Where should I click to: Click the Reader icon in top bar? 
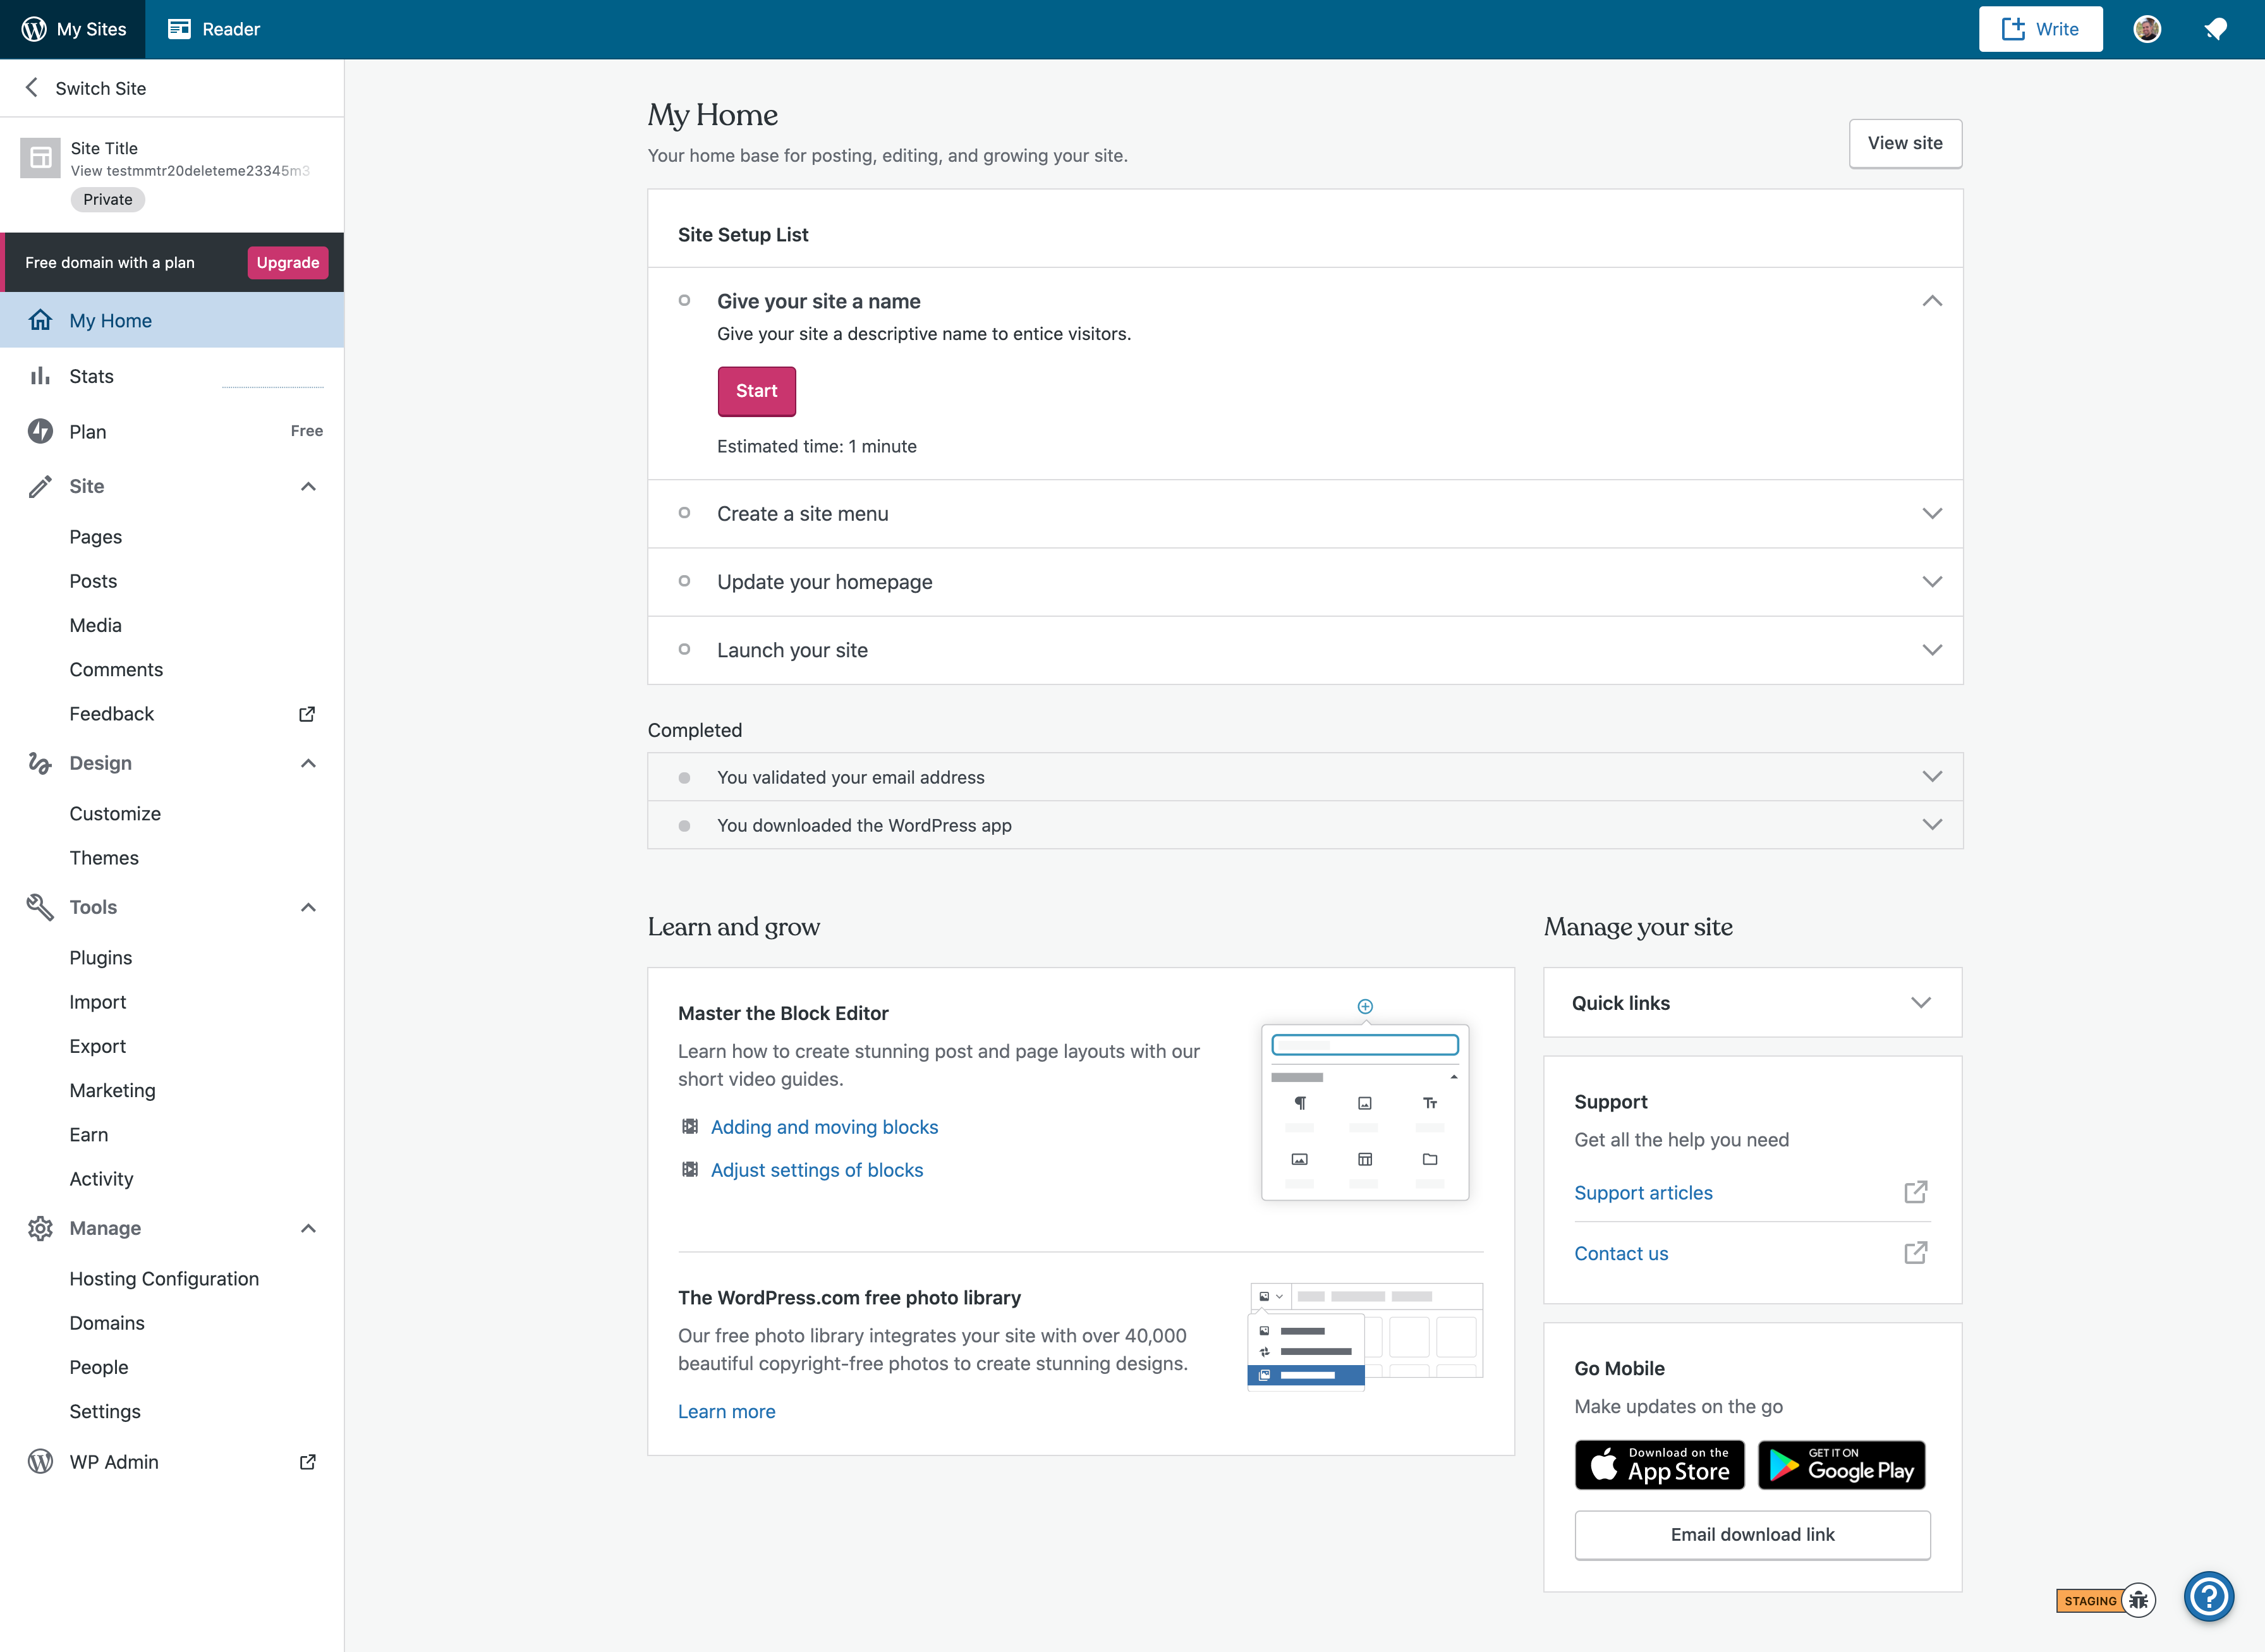(x=180, y=29)
